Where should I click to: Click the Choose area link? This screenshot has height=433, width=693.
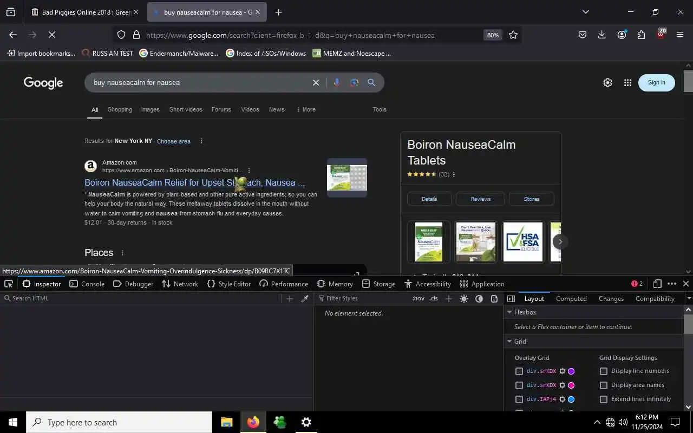[174, 141]
